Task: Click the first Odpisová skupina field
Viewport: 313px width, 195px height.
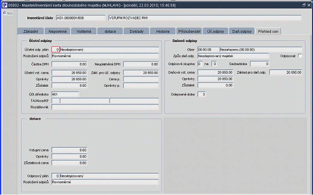Action: [200, 64]
